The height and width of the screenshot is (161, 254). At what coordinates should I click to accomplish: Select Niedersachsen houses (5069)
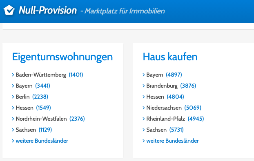coord(174,108)
